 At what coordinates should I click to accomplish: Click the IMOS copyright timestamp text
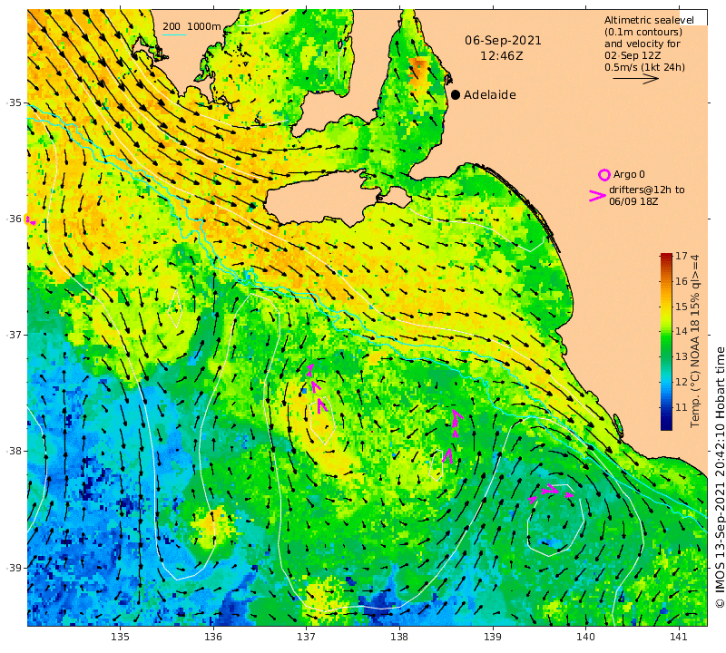click(720, 477)
